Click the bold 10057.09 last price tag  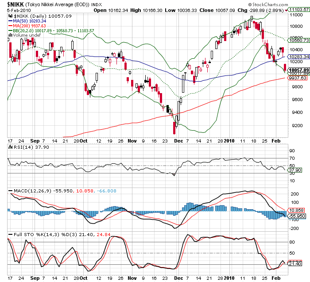[299, 70]
